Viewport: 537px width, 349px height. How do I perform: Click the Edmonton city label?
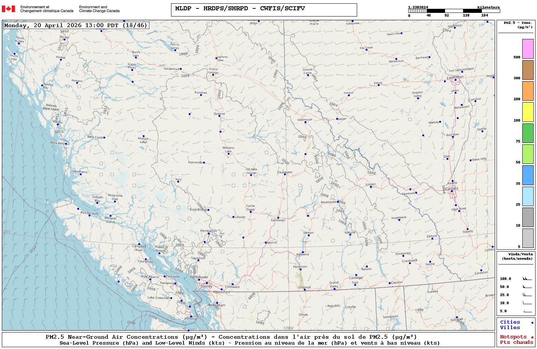tap(455, 77)
